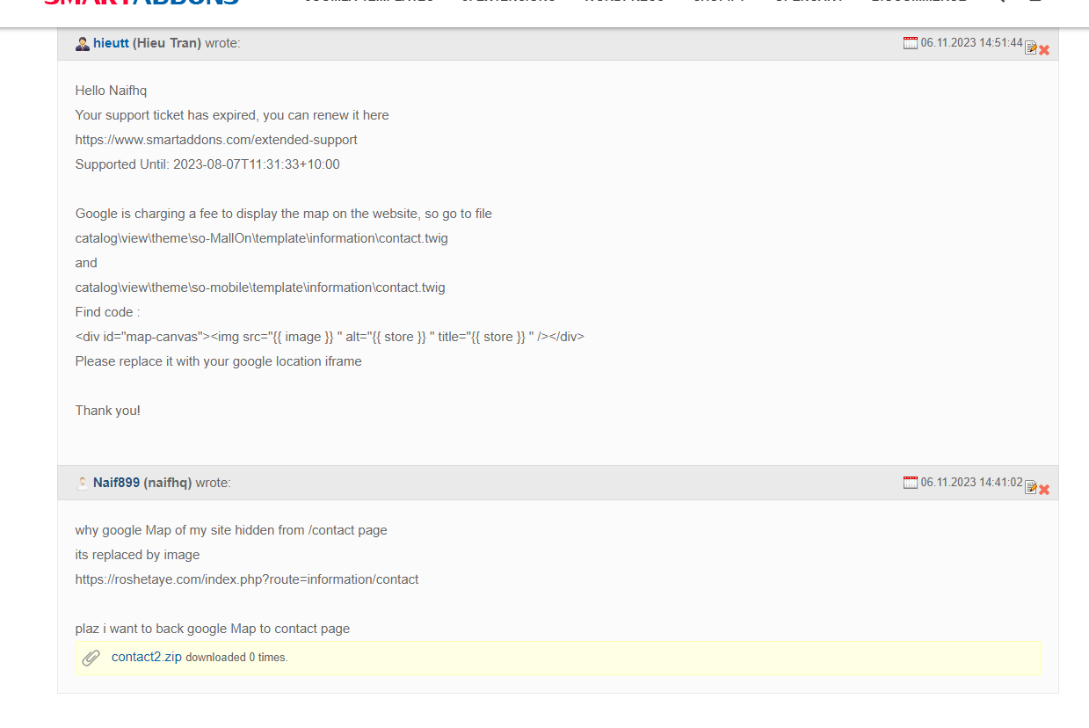Click the calendar icon on Naif899's post
This screenshot has width=1089, height=728.
911,482
